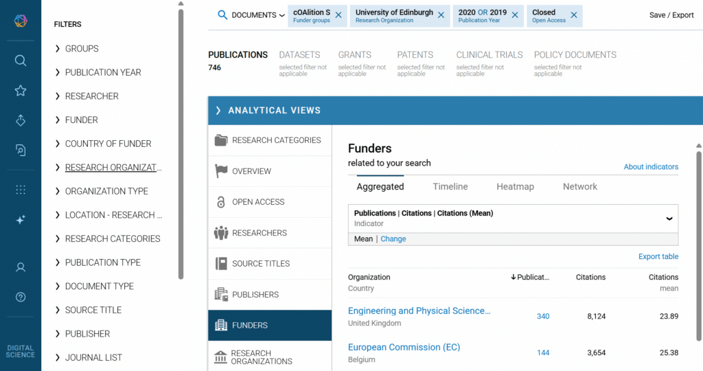This screenshot has height=371, width=703.
Task: Click the search icon in left sidebar
Action: (21, 60)
